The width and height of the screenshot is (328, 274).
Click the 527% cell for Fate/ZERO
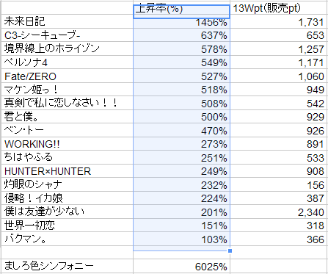click(x=181, y=76)
